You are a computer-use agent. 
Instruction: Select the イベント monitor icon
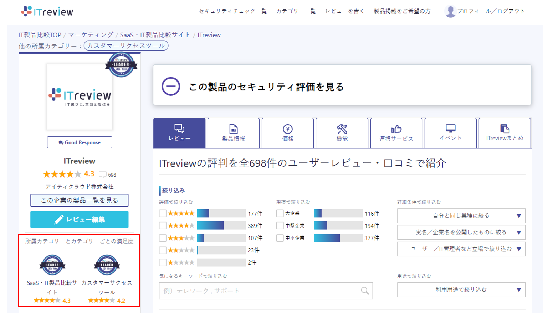click(450, 129)
